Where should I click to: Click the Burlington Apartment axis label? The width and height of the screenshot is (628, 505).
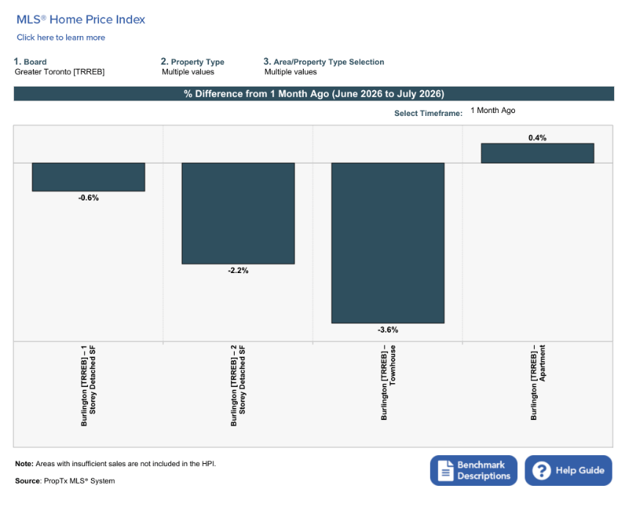[538, 382]
